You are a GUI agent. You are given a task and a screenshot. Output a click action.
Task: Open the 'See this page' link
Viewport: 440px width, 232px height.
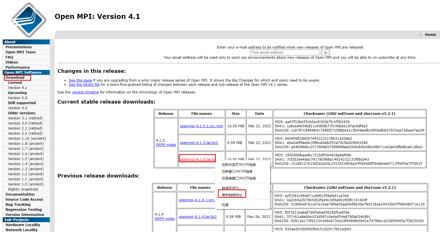tap(80, 80)
